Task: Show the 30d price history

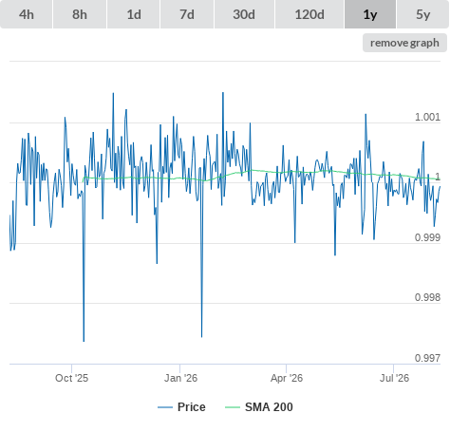Action: (x=244, y=14)
